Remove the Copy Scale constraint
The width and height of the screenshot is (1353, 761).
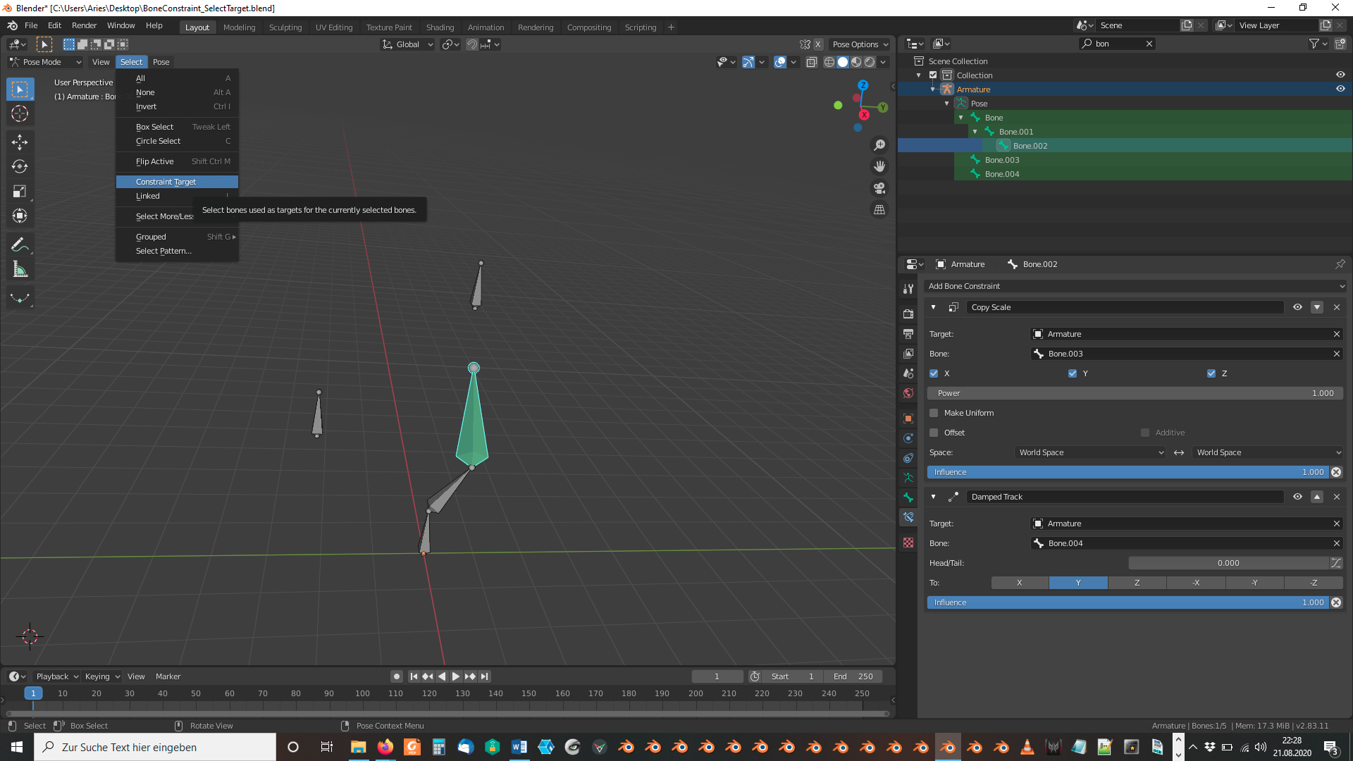pos(1337,307)
